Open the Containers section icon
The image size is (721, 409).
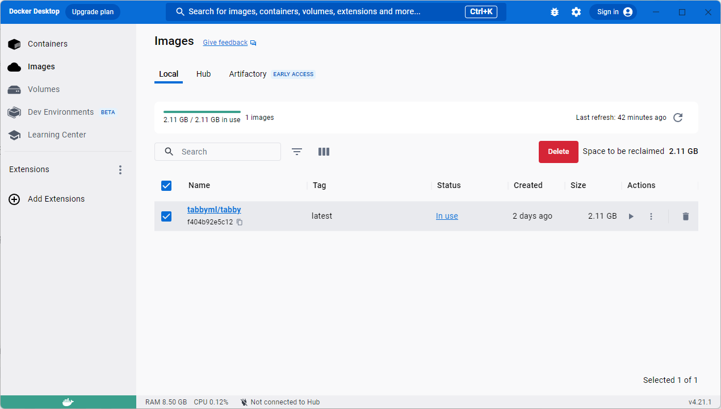point(14,44)
